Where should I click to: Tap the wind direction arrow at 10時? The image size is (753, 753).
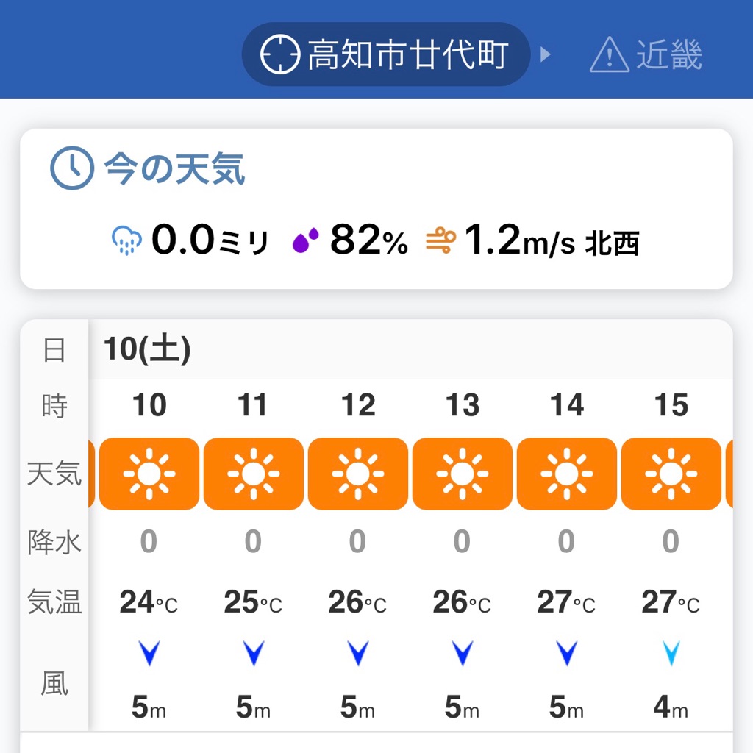coord(149,653)
